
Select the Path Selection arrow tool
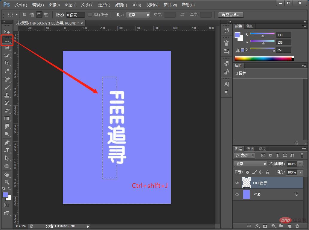(x=7, y=158)
